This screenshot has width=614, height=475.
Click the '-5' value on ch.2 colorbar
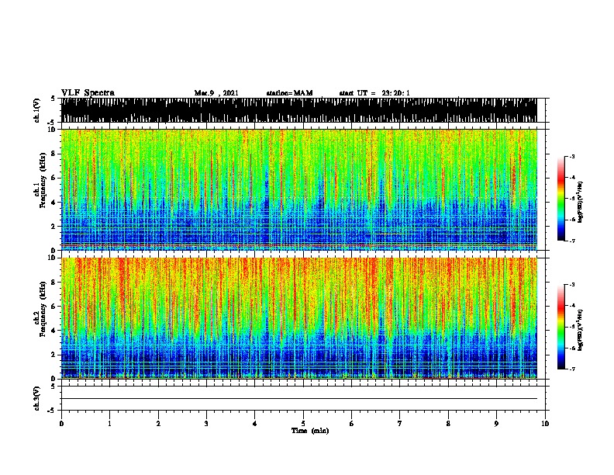571,327
